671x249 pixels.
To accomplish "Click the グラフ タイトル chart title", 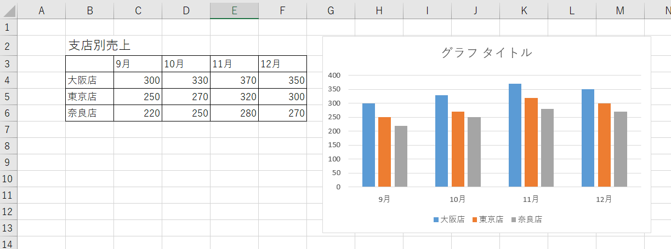I will pyautogui.click(x=486, y=53).
